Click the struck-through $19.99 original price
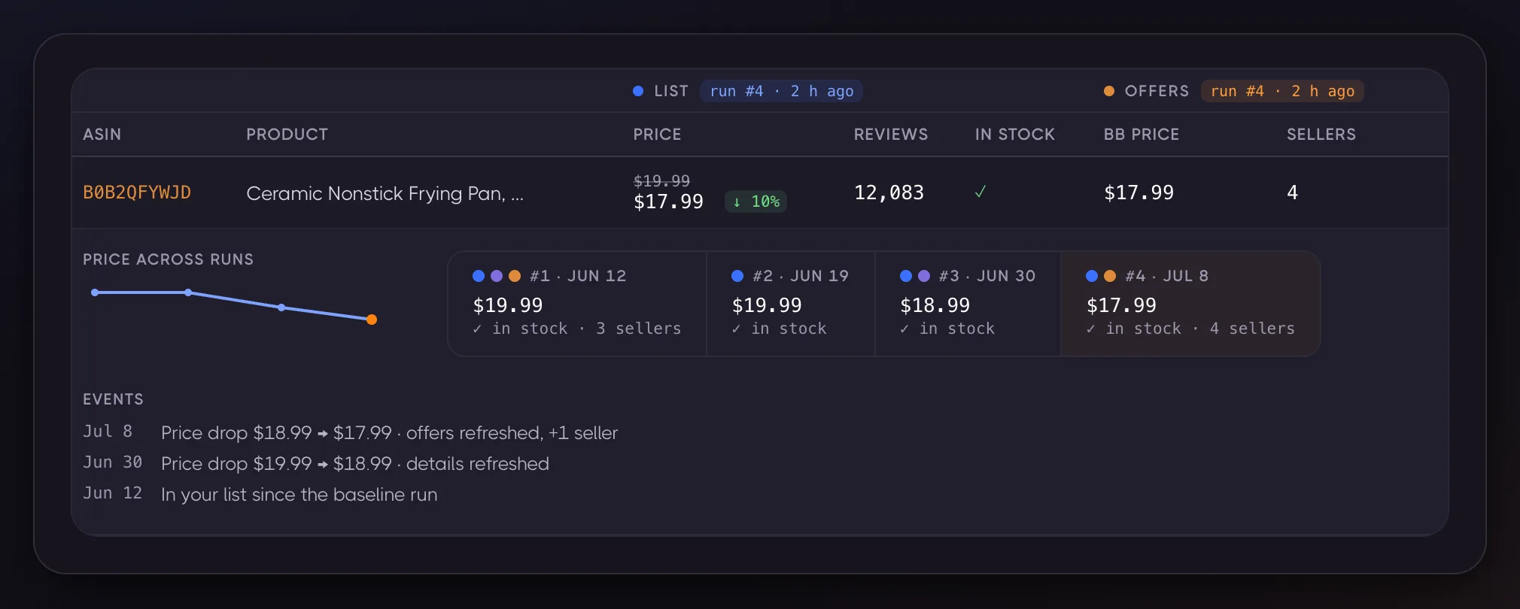The height and width of the screenshot is (609, 1520). 661,180
